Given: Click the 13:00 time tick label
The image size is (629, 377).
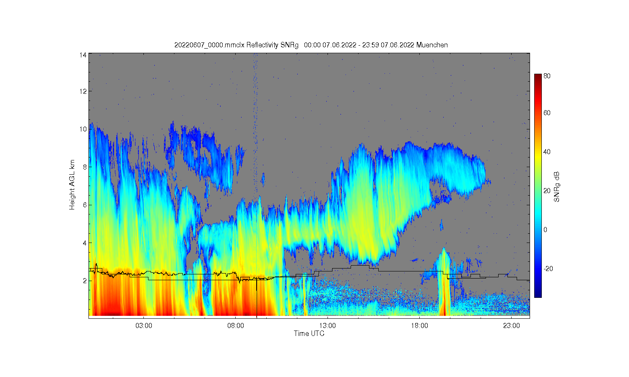Looking at the screenshot, I should point(327,325).
